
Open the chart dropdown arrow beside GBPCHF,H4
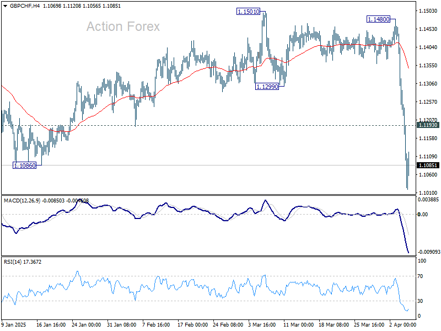(5, 6)
